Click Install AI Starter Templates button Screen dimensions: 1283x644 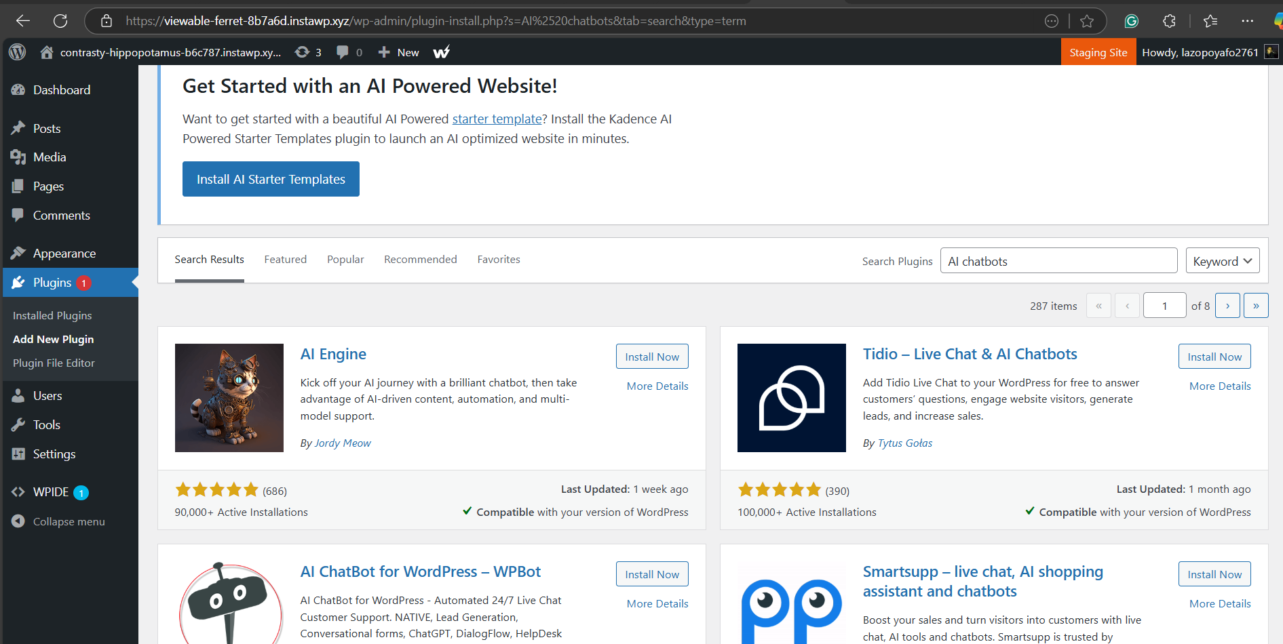pos(271,179)
